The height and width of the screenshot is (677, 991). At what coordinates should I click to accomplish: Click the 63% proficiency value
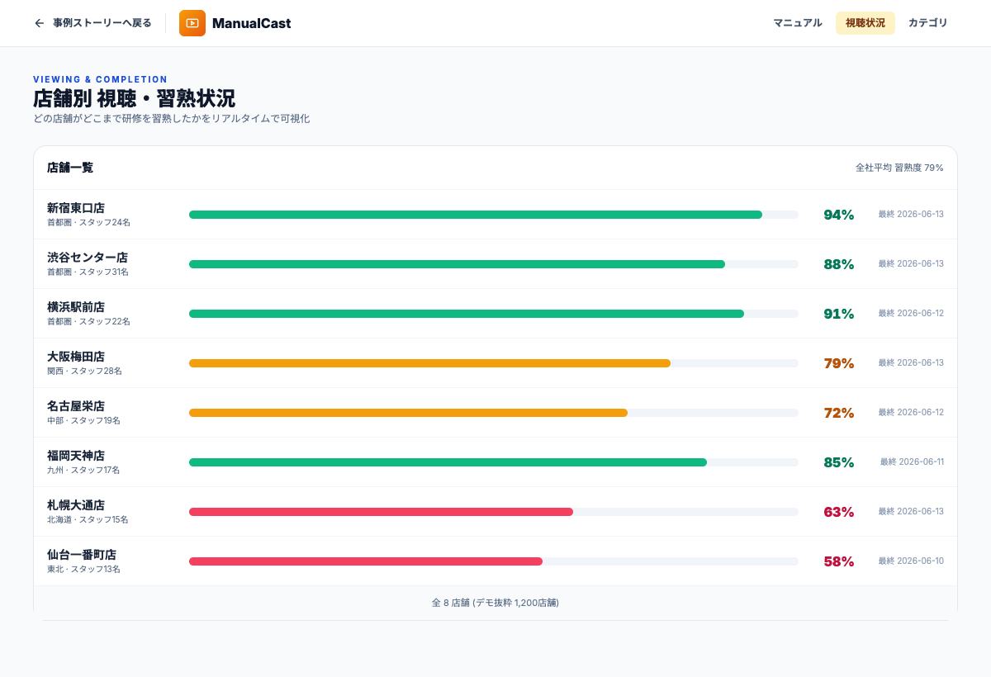[x=838, y=512]
